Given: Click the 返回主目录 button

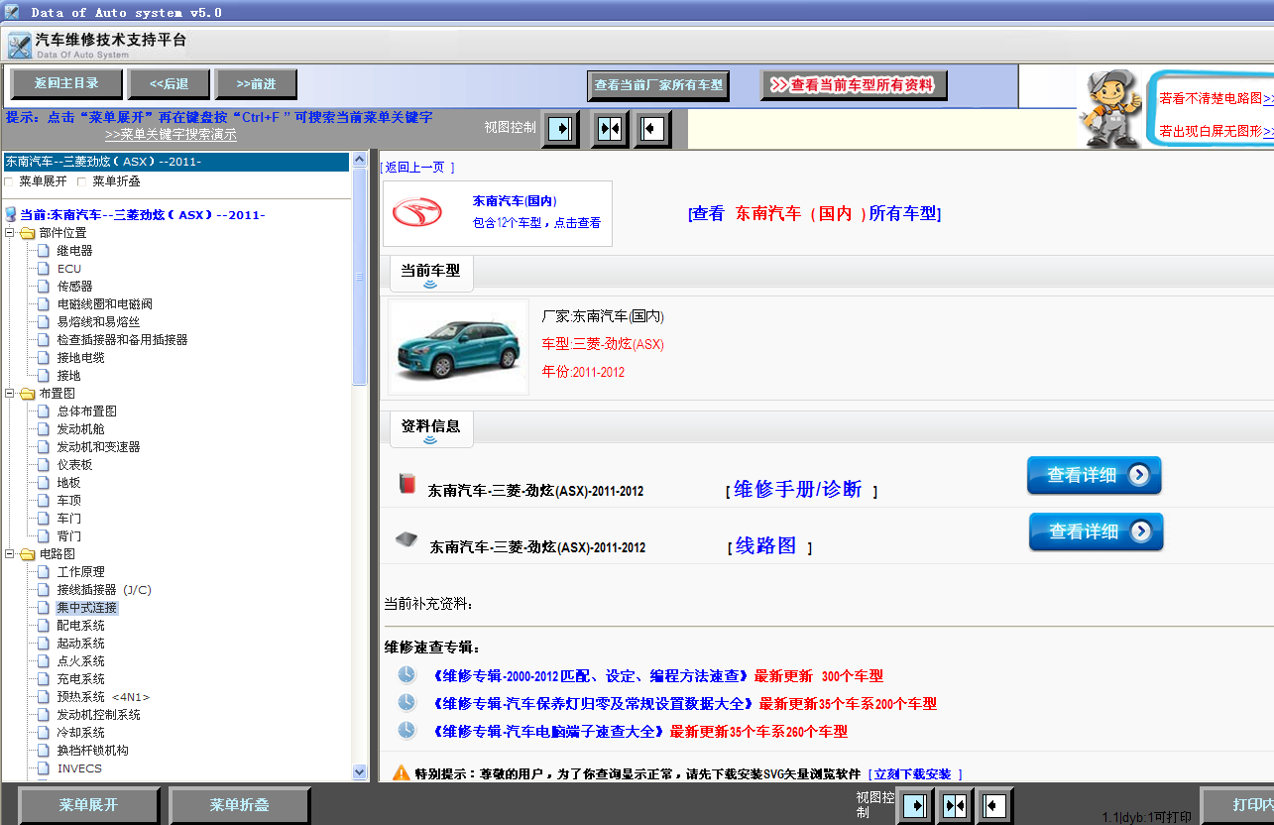Looking at the screenshot, I should 66,83.
